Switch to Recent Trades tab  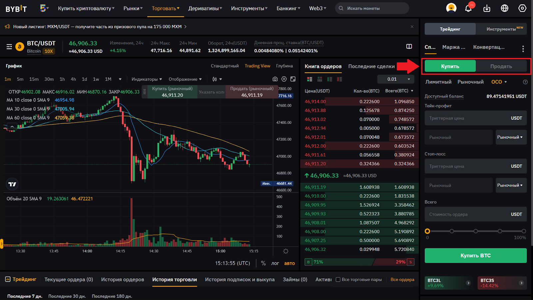(371, 66)
